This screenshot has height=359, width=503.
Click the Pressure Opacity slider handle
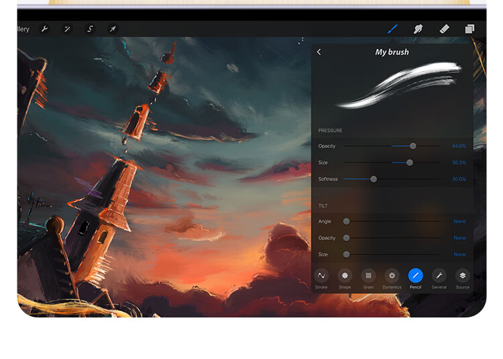(x=413, y=146)
